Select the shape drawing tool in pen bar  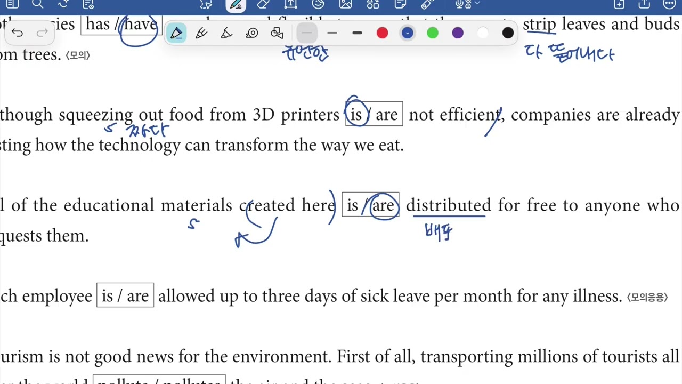click(277, 33)
